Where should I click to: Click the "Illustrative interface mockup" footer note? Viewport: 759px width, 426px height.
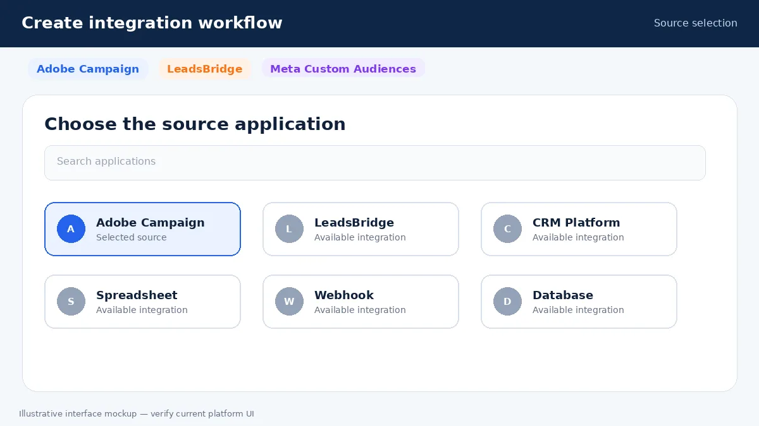(x=137, y=414)
